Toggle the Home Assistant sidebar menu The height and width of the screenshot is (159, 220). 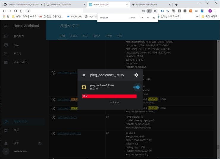click(6, 26)
